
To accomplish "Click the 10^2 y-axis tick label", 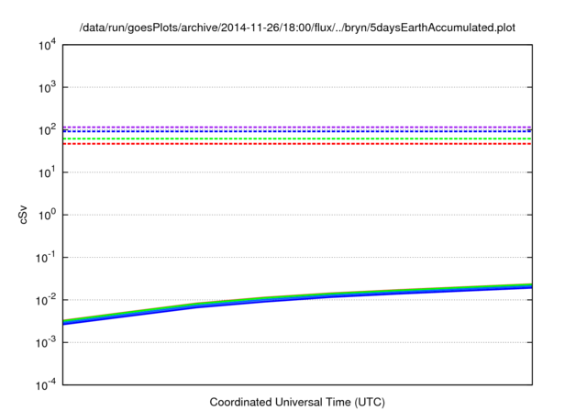I will (x=47, y=130).
